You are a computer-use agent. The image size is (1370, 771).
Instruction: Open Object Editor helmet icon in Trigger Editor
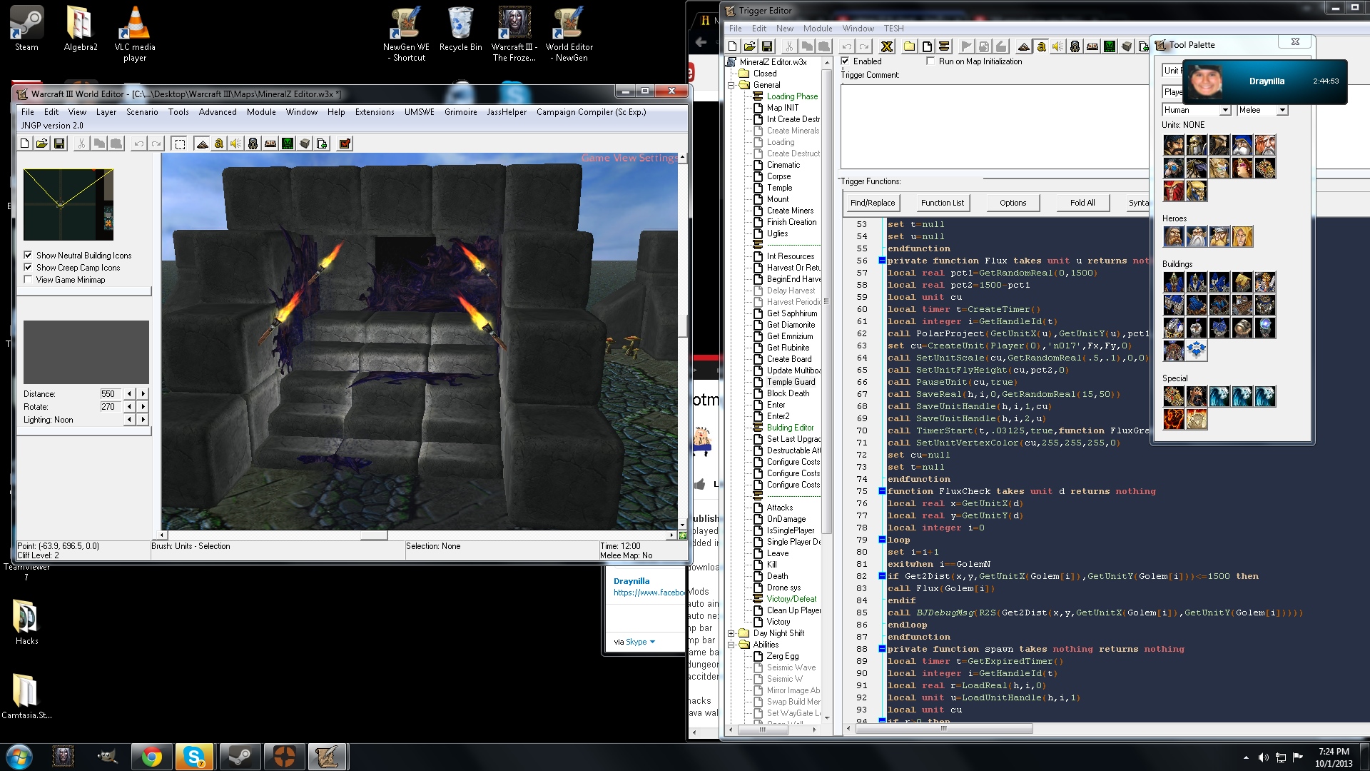point(1075,46)
